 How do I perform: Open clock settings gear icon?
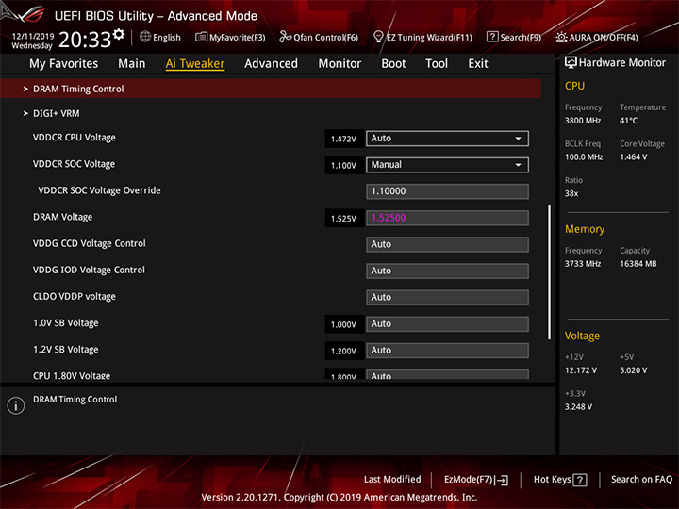click(119, 34)
